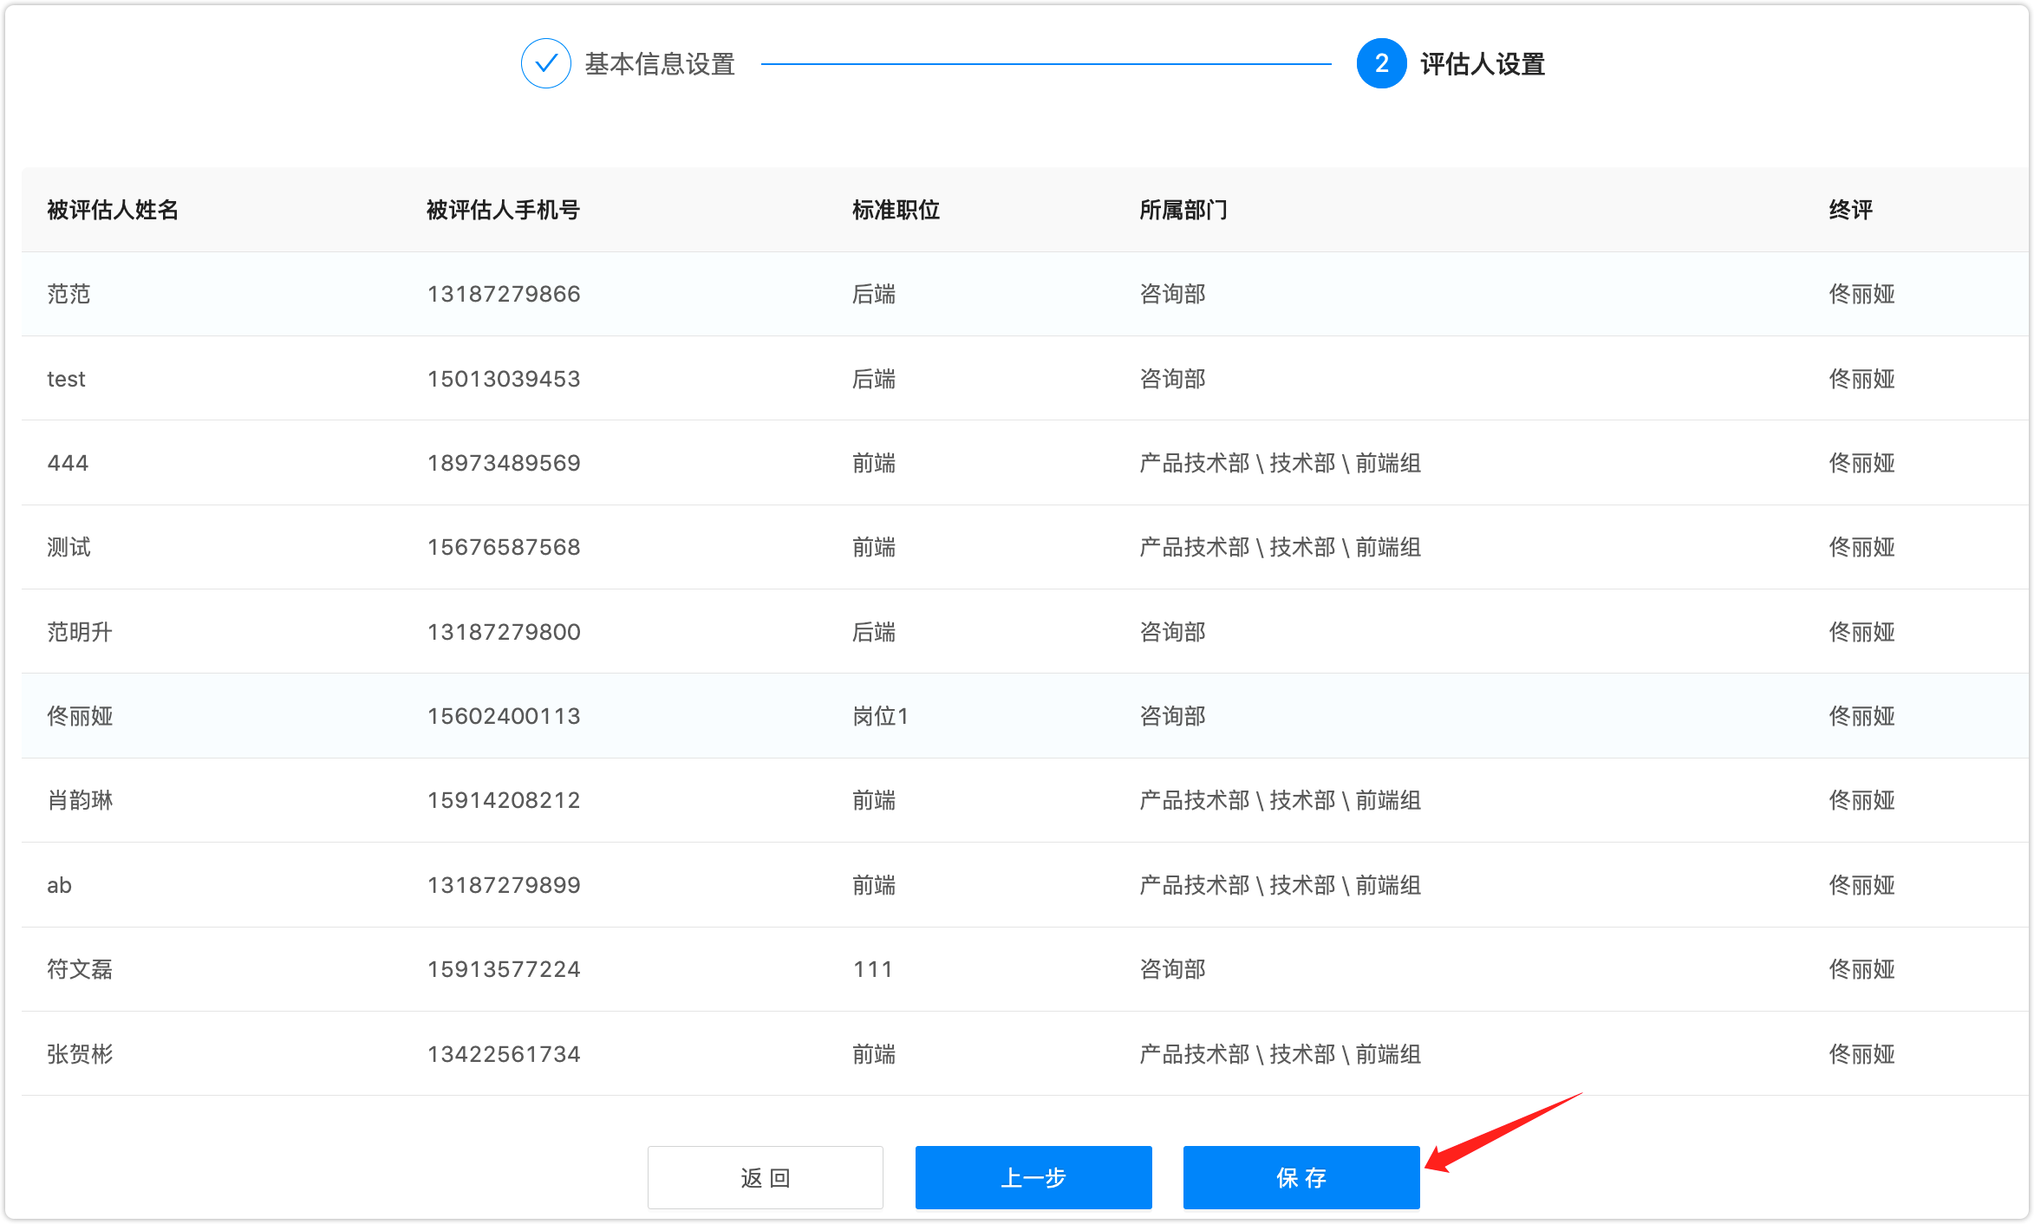Viewport: 2034px width, 1224px height.
Task: Click the completed step checkmark icon
Action: click(545, 63)
